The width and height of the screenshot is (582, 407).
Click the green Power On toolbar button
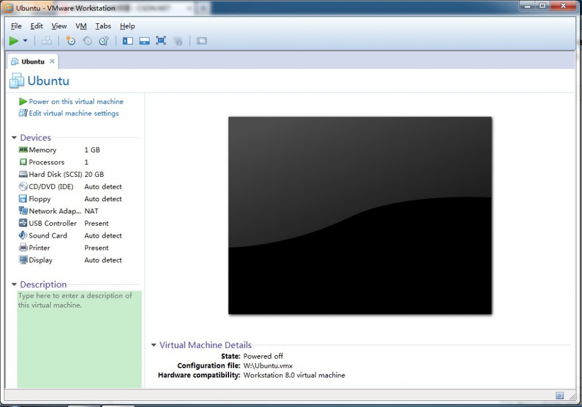tap(14, 41)
